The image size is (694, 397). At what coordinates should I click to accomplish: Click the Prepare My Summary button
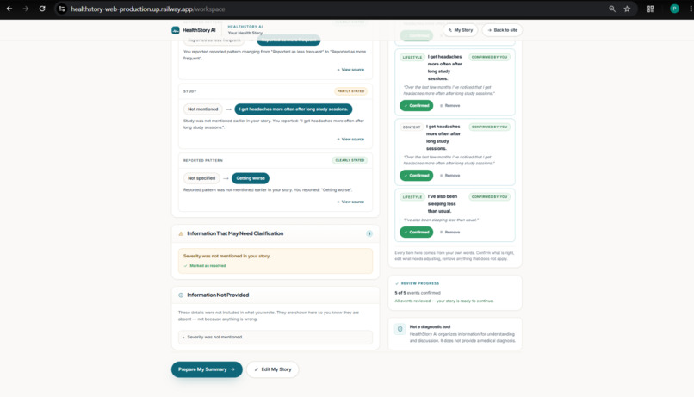[207, 369]
